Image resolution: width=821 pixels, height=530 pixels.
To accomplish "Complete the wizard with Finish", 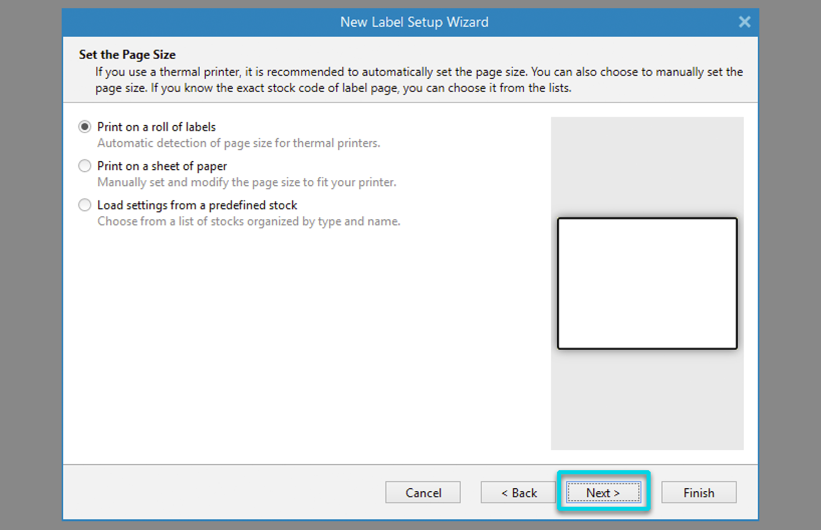I will pyautogui.click(x=698, y=493).
